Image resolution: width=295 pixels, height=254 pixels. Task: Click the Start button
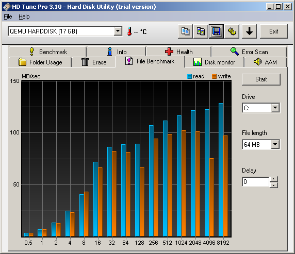(261, 79)
